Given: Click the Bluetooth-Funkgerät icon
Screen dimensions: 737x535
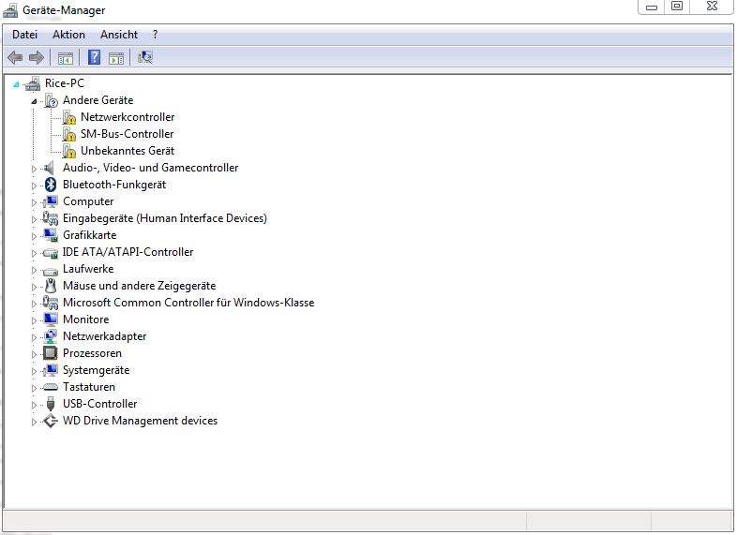Looking at the screenshot, I should 51,185.
